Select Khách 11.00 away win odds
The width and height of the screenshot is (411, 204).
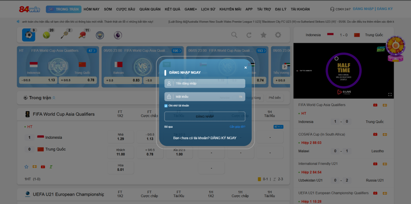[x=120, y=152]
